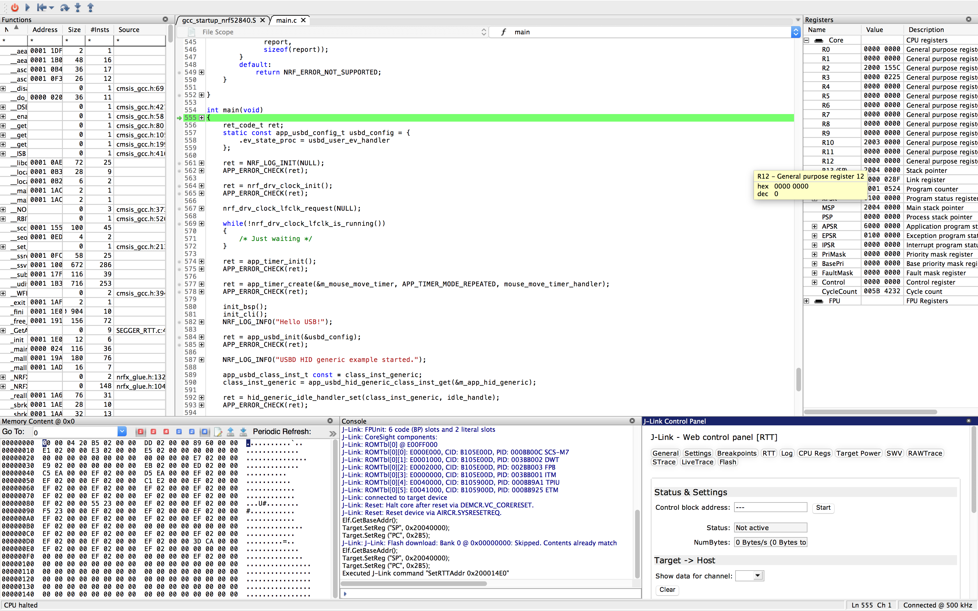Open J-Link Breakpoints tab
978x611 pixels.
point(737,453)
